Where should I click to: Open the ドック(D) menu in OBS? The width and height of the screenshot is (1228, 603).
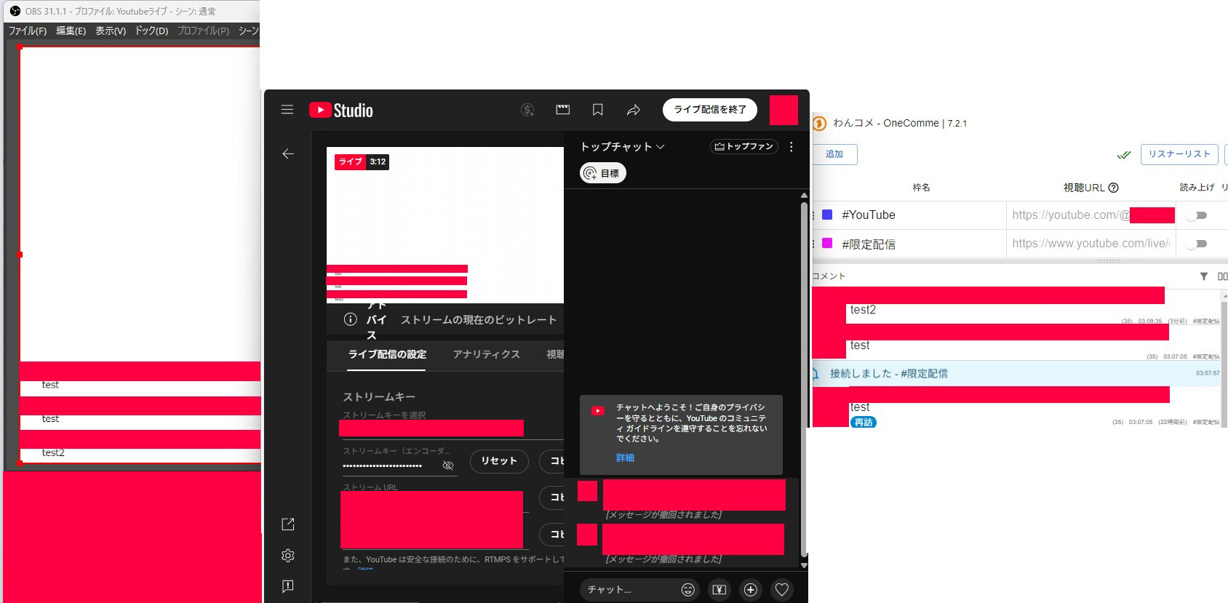151,31
